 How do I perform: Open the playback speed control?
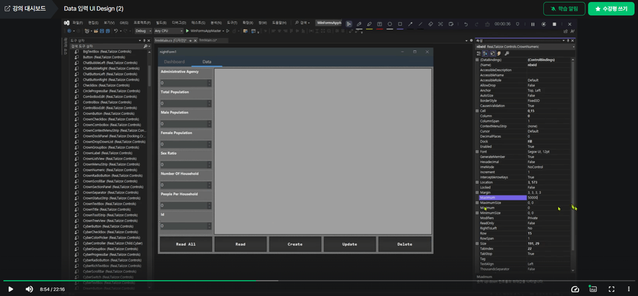576,289
